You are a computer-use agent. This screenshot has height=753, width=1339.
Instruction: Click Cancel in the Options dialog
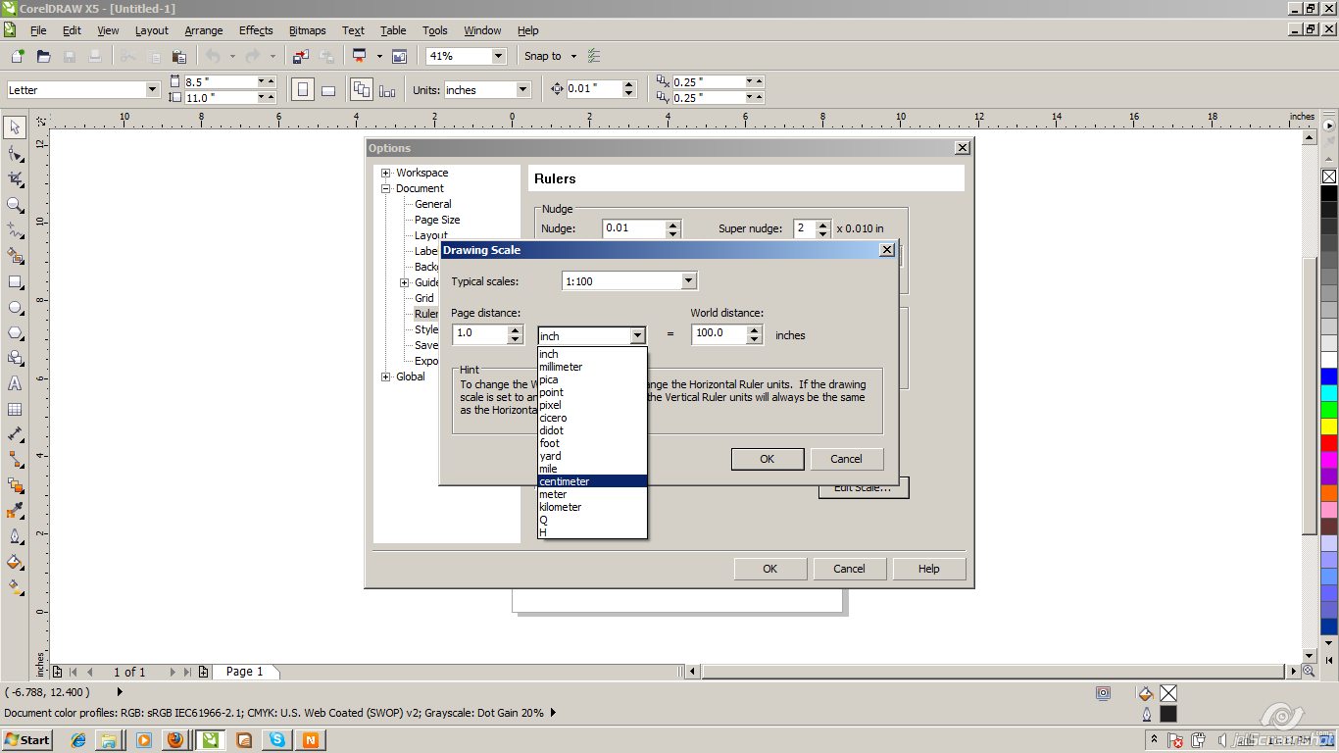tap(849, 569)
